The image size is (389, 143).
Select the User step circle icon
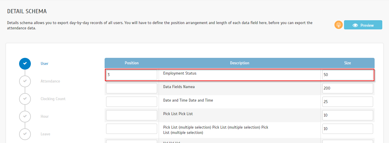click(25, 63)
